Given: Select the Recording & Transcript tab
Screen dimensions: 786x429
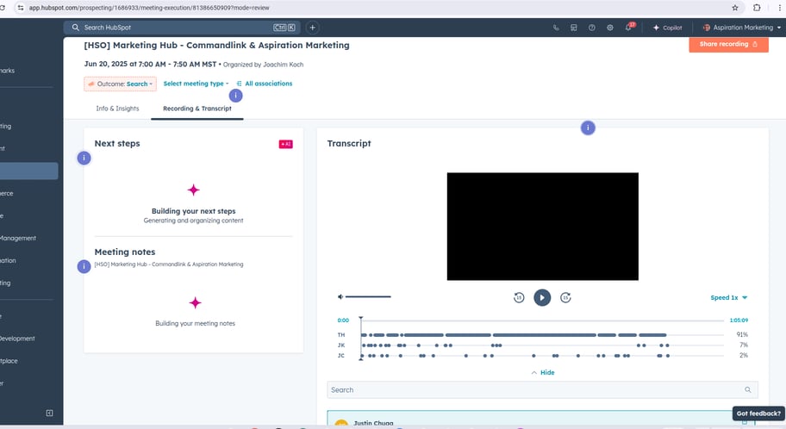Looking at the screenshot, I should [x=196, y=109].
